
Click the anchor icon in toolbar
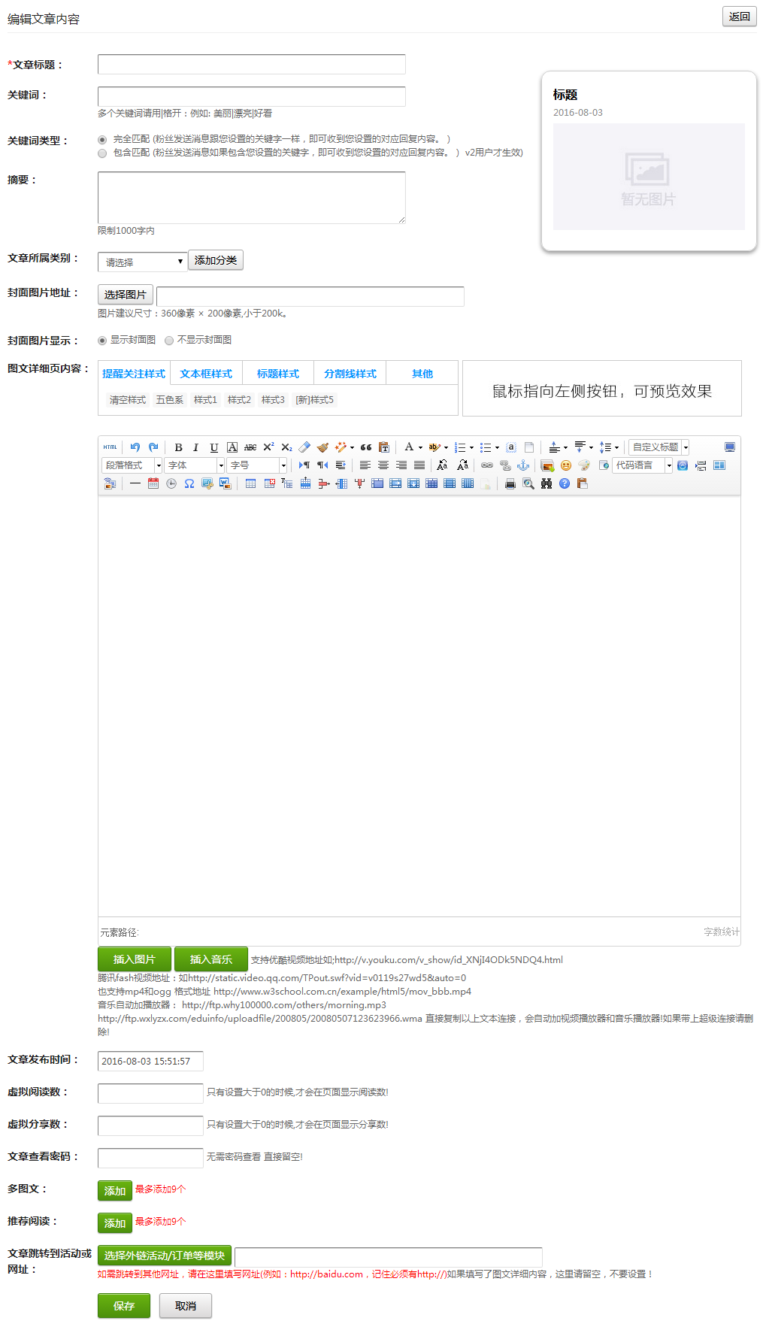click(523, 466)
